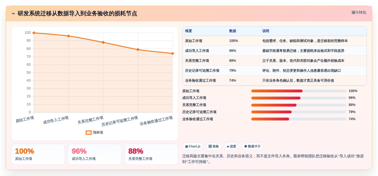
Task: Select the 表格 chip
Action: [214, 146]
